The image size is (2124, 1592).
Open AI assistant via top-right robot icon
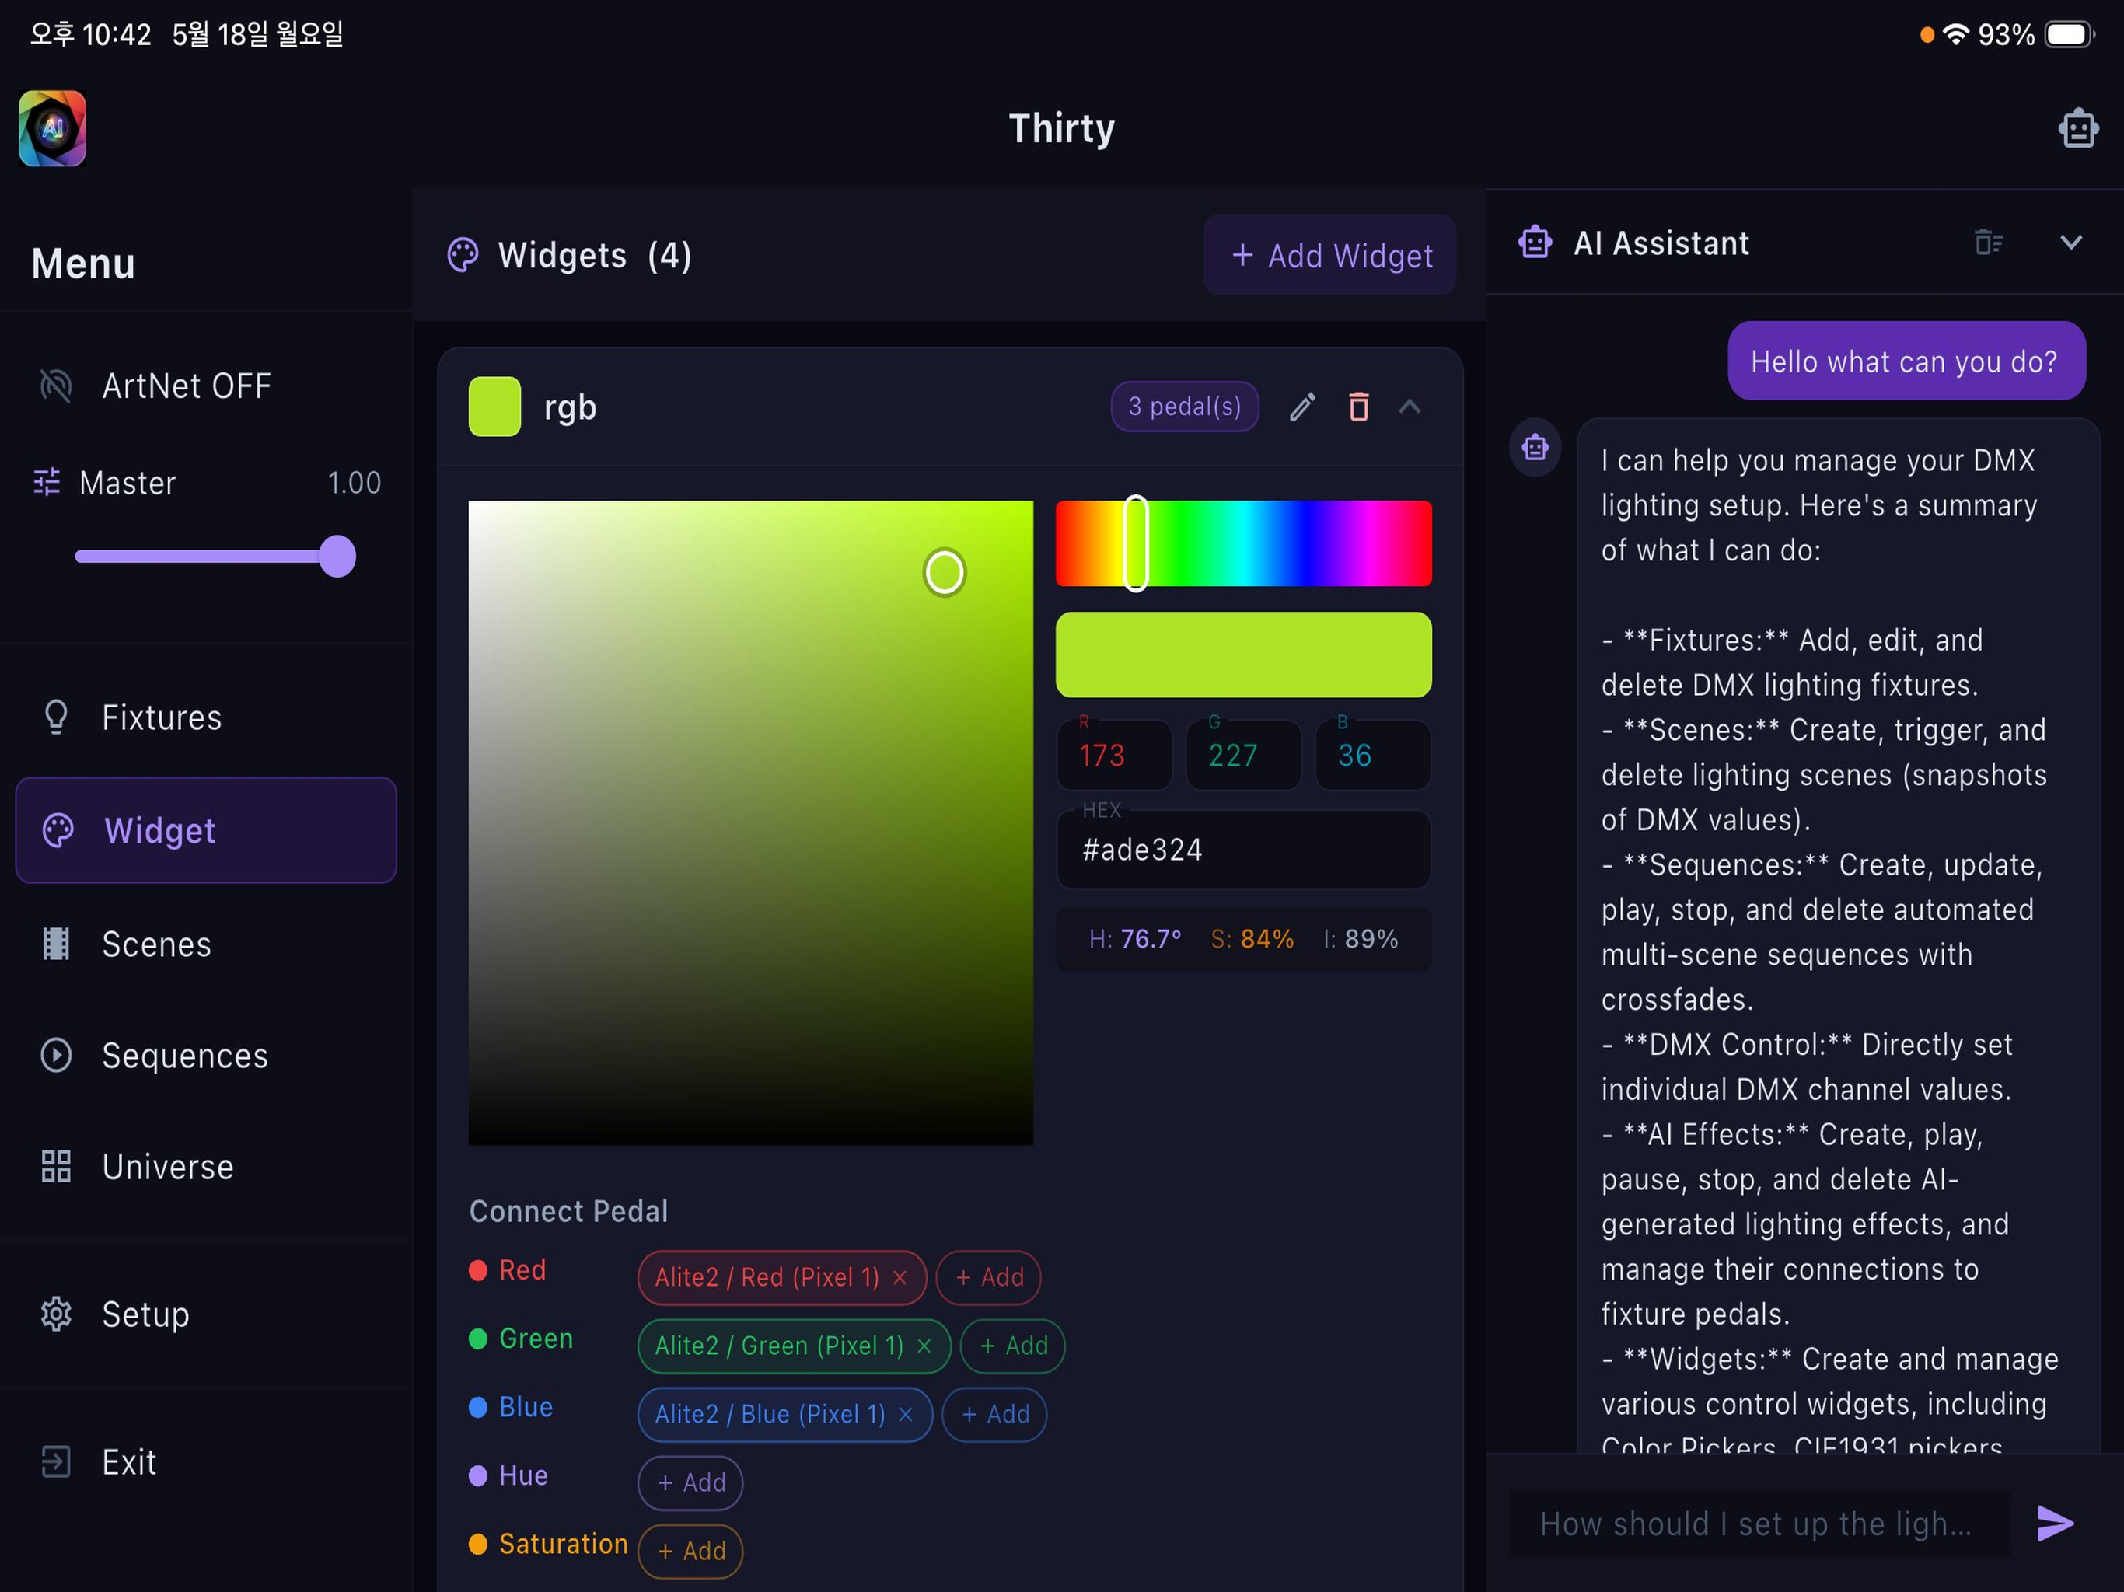click(2078, 127)
